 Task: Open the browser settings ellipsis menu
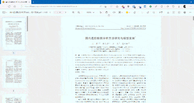pos(190,7)
